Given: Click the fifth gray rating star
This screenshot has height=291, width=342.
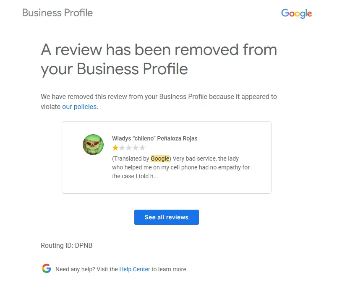Looking at the screenshot, I should coord(142,148).
